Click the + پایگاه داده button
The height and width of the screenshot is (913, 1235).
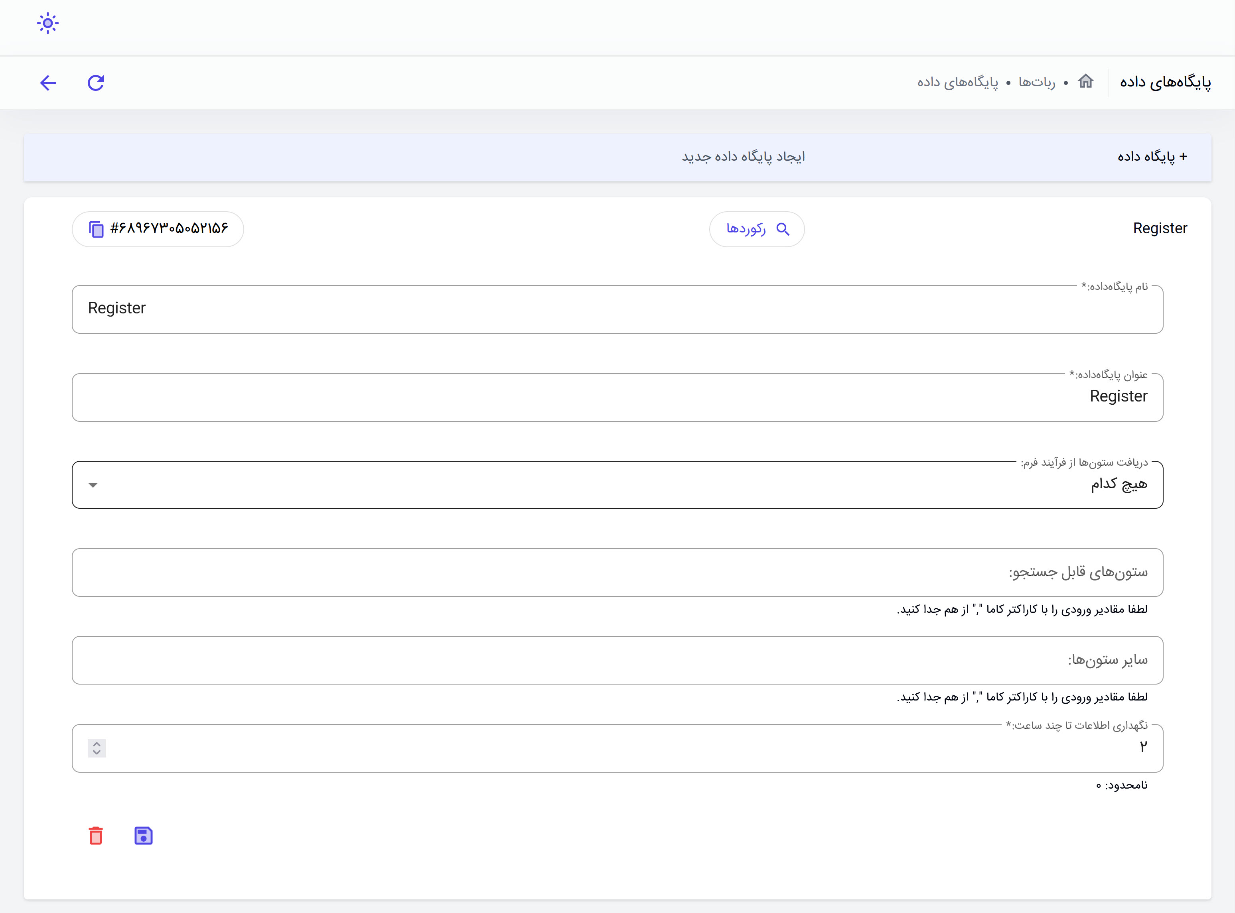pos(1152,157)
